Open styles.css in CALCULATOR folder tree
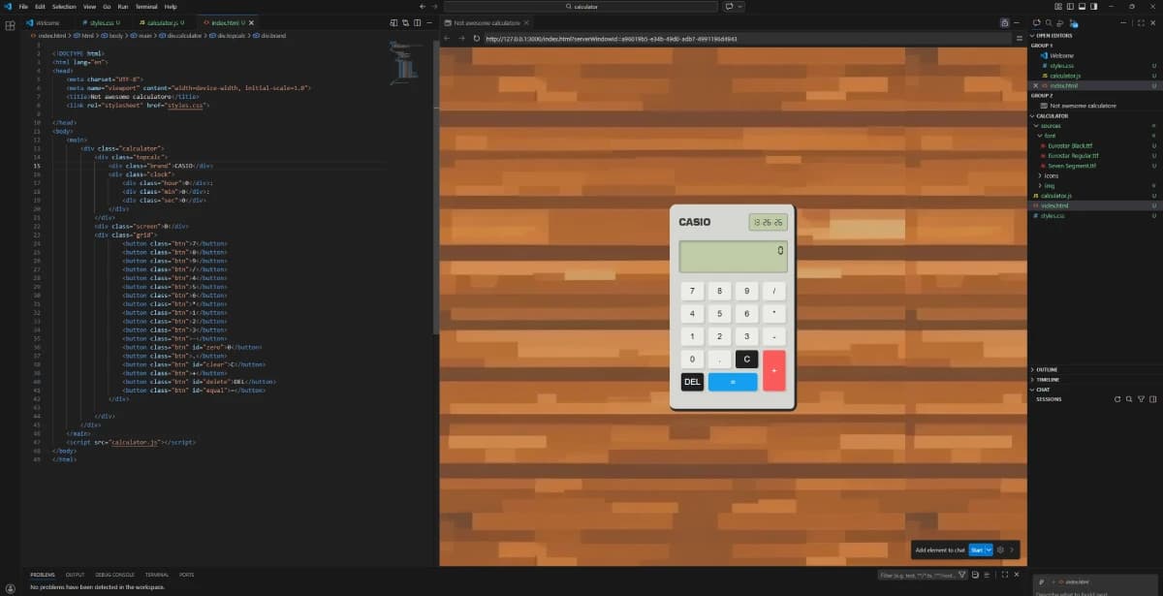Viewport: 1163px width, 596px height. point(1053,215)
